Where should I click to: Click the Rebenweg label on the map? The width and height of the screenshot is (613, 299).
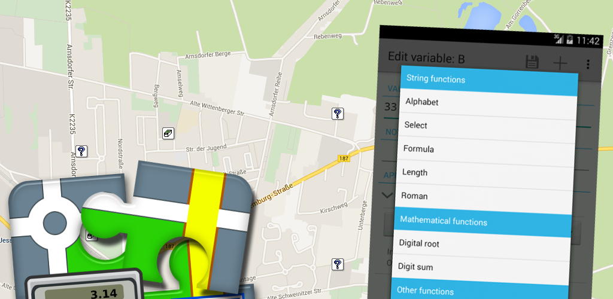point(328,36)
